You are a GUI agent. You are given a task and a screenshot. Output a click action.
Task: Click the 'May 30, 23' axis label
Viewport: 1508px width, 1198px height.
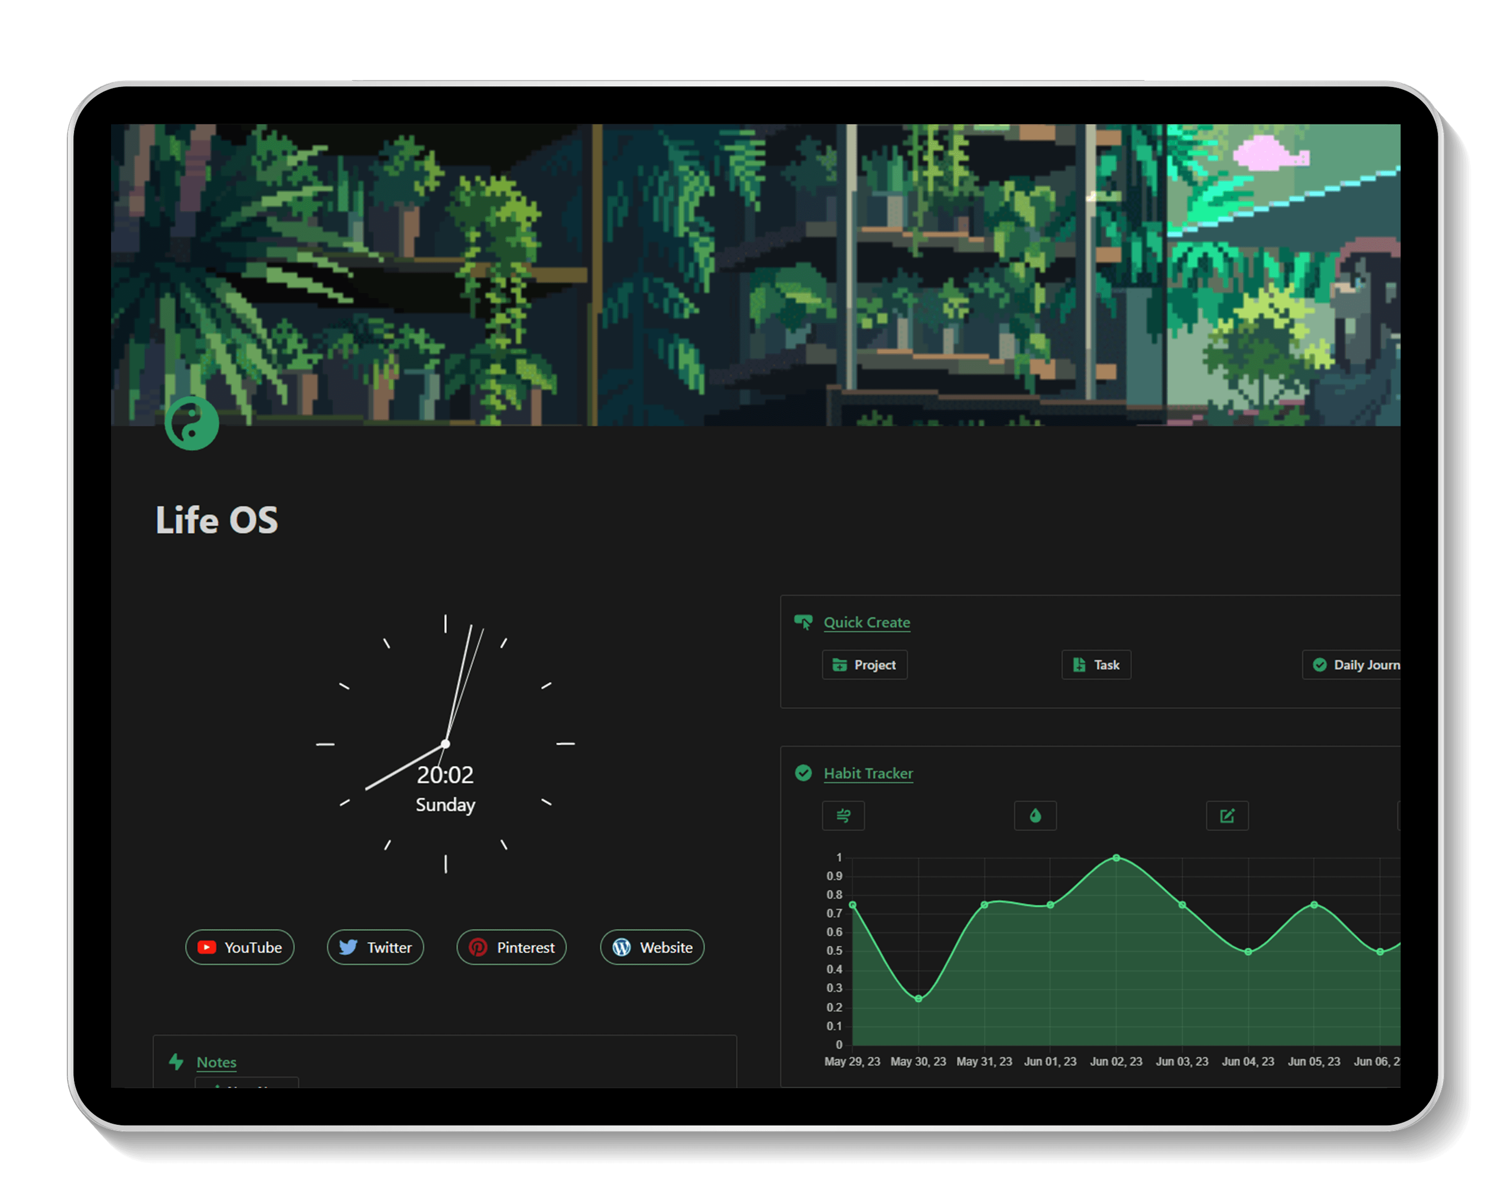918,1061
